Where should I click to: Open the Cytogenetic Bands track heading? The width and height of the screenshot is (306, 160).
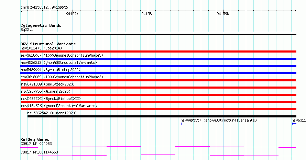[41, 25]
